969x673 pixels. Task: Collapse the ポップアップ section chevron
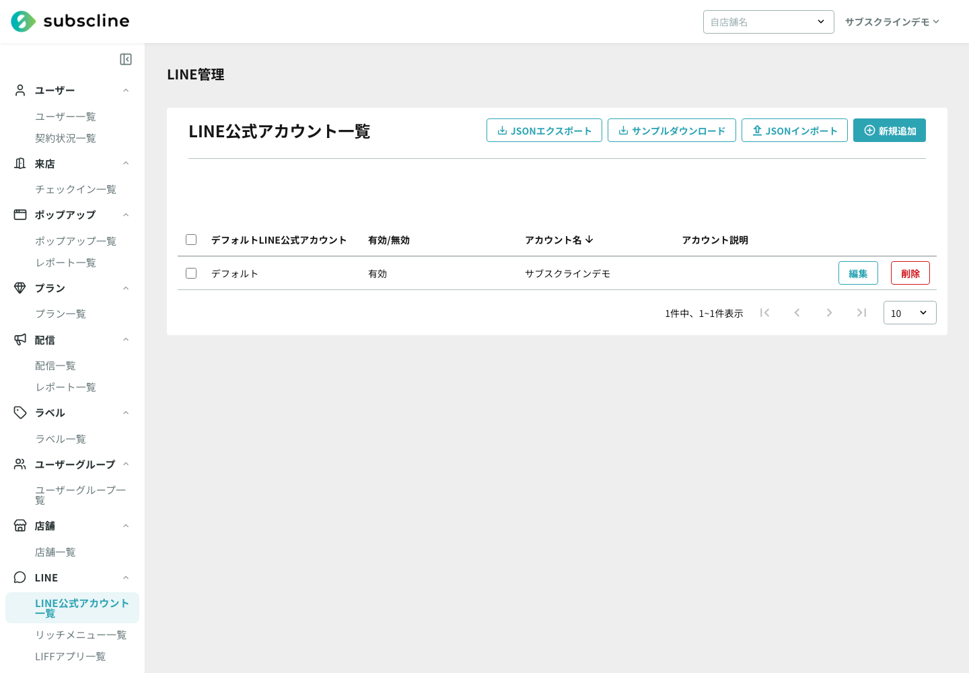pyautogui.click(x=126, y=215)
